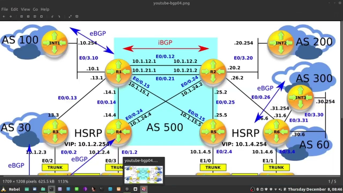The height and width of the screenshot is (193, 343).
Task: Click the INT1 router in AS 100
Action: tap(54, 43)
